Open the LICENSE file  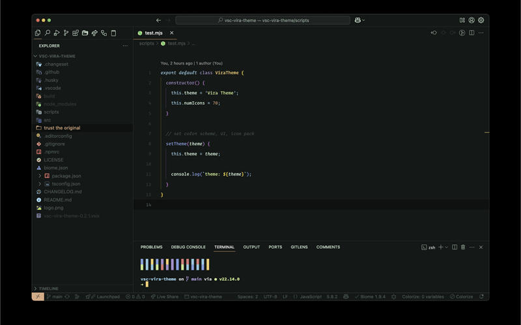pyautogui.click(x=53, y=160)
